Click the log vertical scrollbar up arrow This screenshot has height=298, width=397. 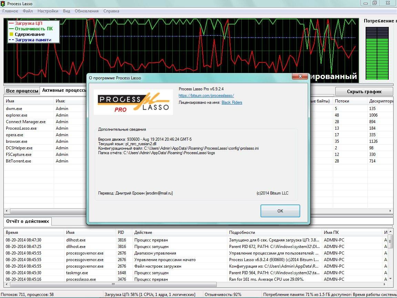pos(390,231)
